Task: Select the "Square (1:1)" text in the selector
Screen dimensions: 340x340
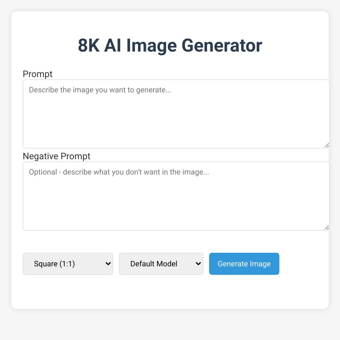Action: (x=54, y=264)
